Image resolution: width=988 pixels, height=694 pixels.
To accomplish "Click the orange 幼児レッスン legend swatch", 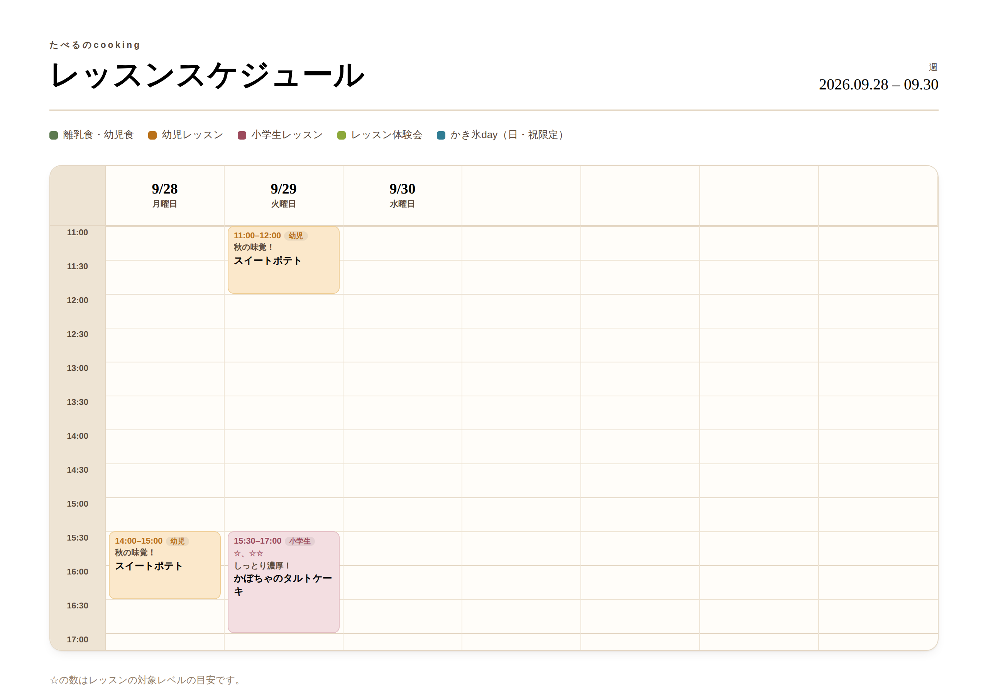I will 152,135.
